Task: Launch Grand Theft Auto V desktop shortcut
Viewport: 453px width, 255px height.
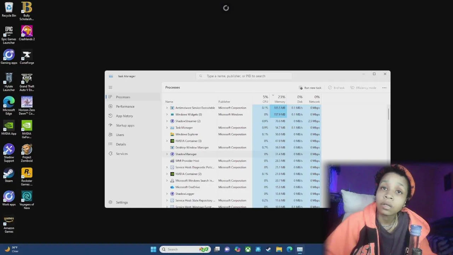Action: [27, 82]
